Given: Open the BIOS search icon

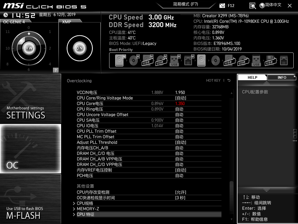Looking at the screenshot, I should 253,6.
